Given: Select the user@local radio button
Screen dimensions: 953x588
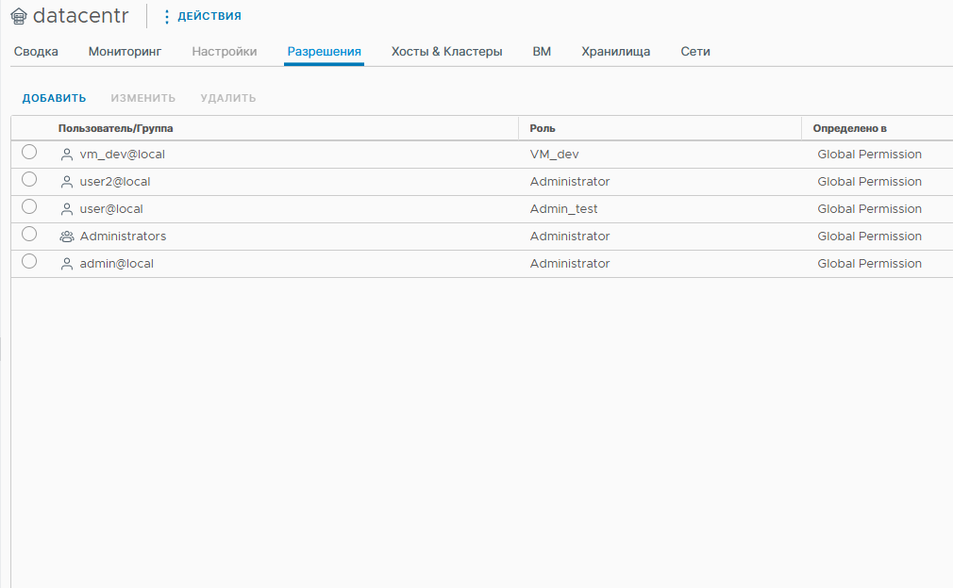Looking at the screenshot, I should (29, 207).
